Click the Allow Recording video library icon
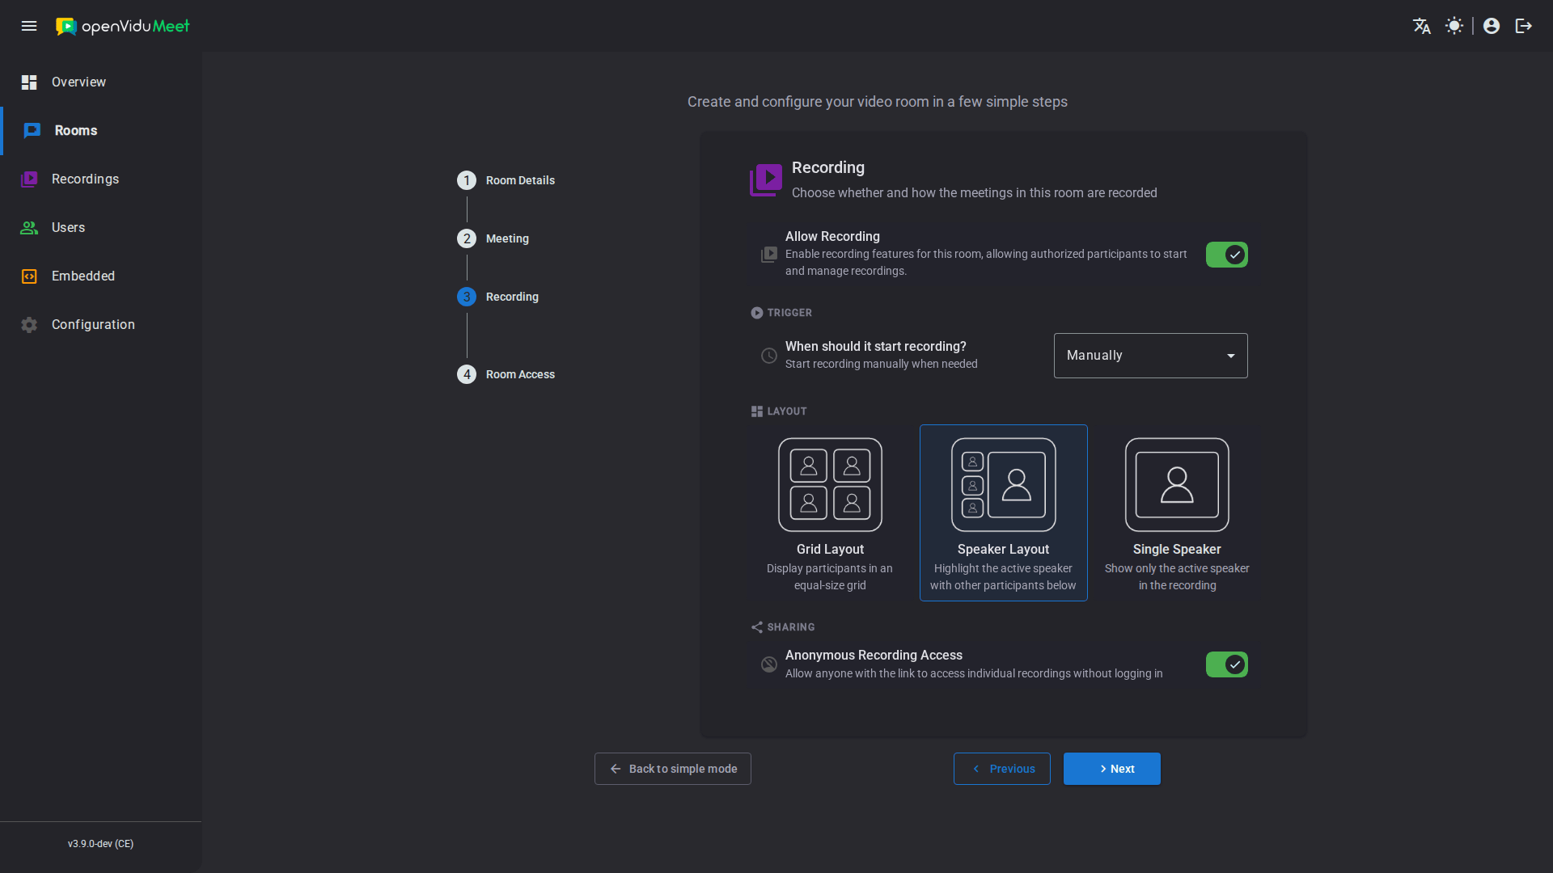 tap(769, 255)
